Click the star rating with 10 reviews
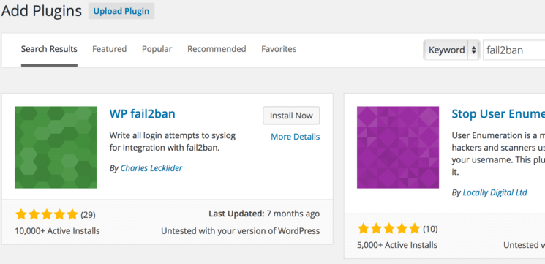The height and width of the screenshot is (264, 545). coord(389,229)
